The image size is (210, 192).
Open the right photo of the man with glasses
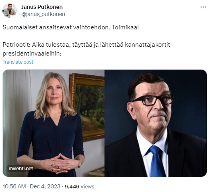pos(156,123)
